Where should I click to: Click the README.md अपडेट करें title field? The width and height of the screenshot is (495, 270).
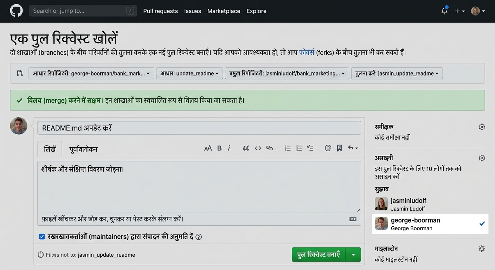click(x=199, y=128)
